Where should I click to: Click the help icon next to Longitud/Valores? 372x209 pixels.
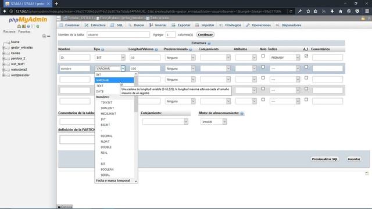[x=156, y=49]
